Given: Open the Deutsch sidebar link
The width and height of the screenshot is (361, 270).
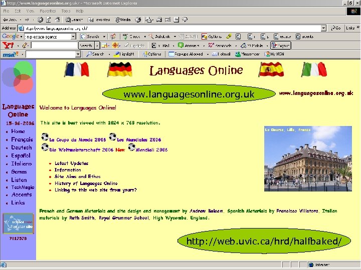Looking at the screenshot, I should [x=22, y=147].
